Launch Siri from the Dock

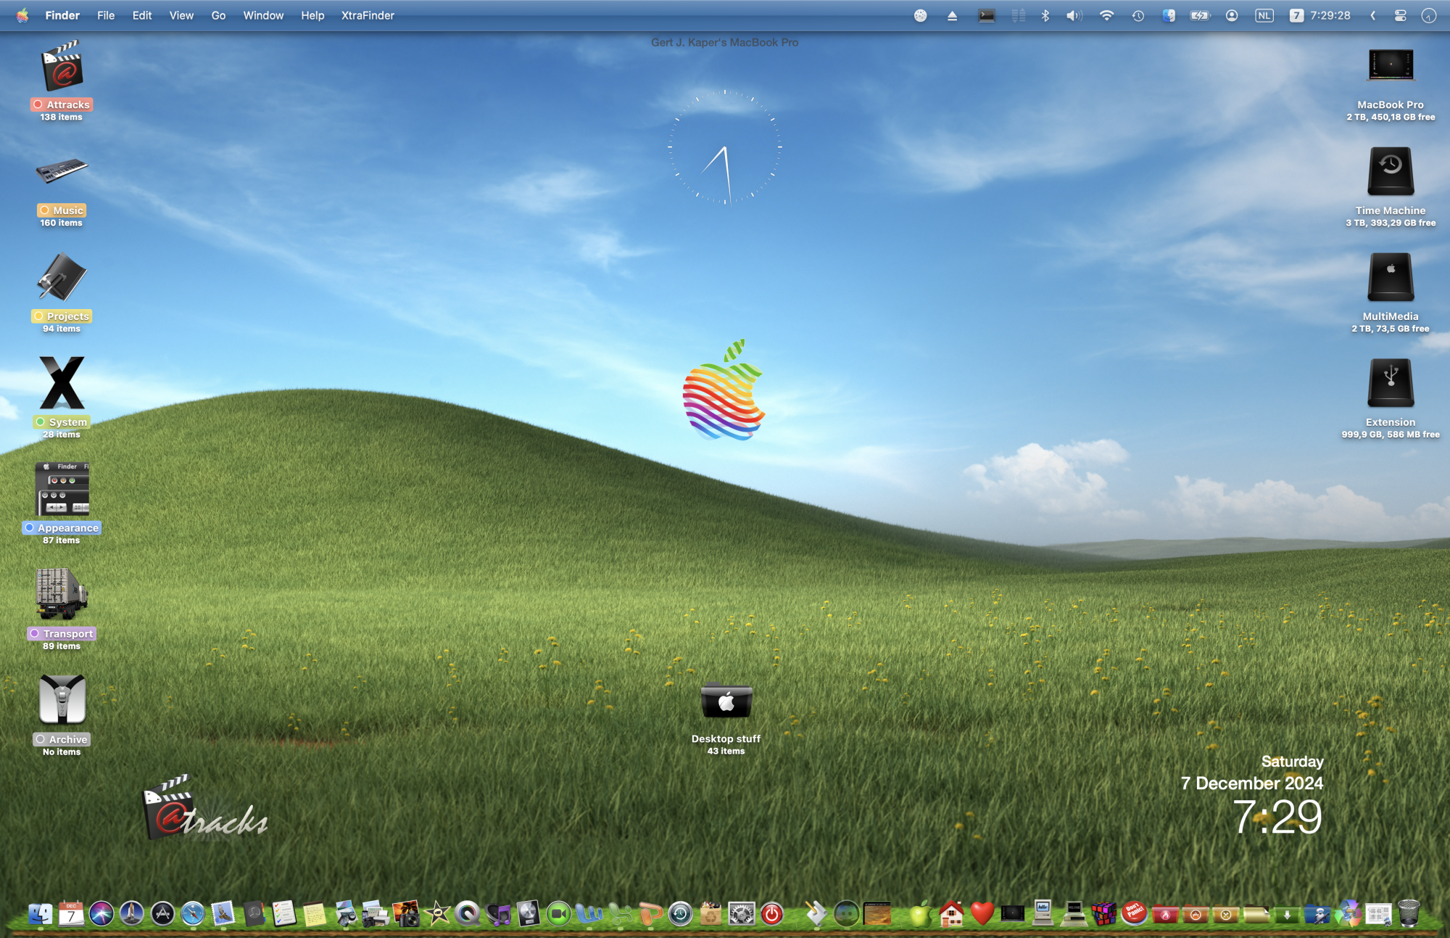click(101, 913)
